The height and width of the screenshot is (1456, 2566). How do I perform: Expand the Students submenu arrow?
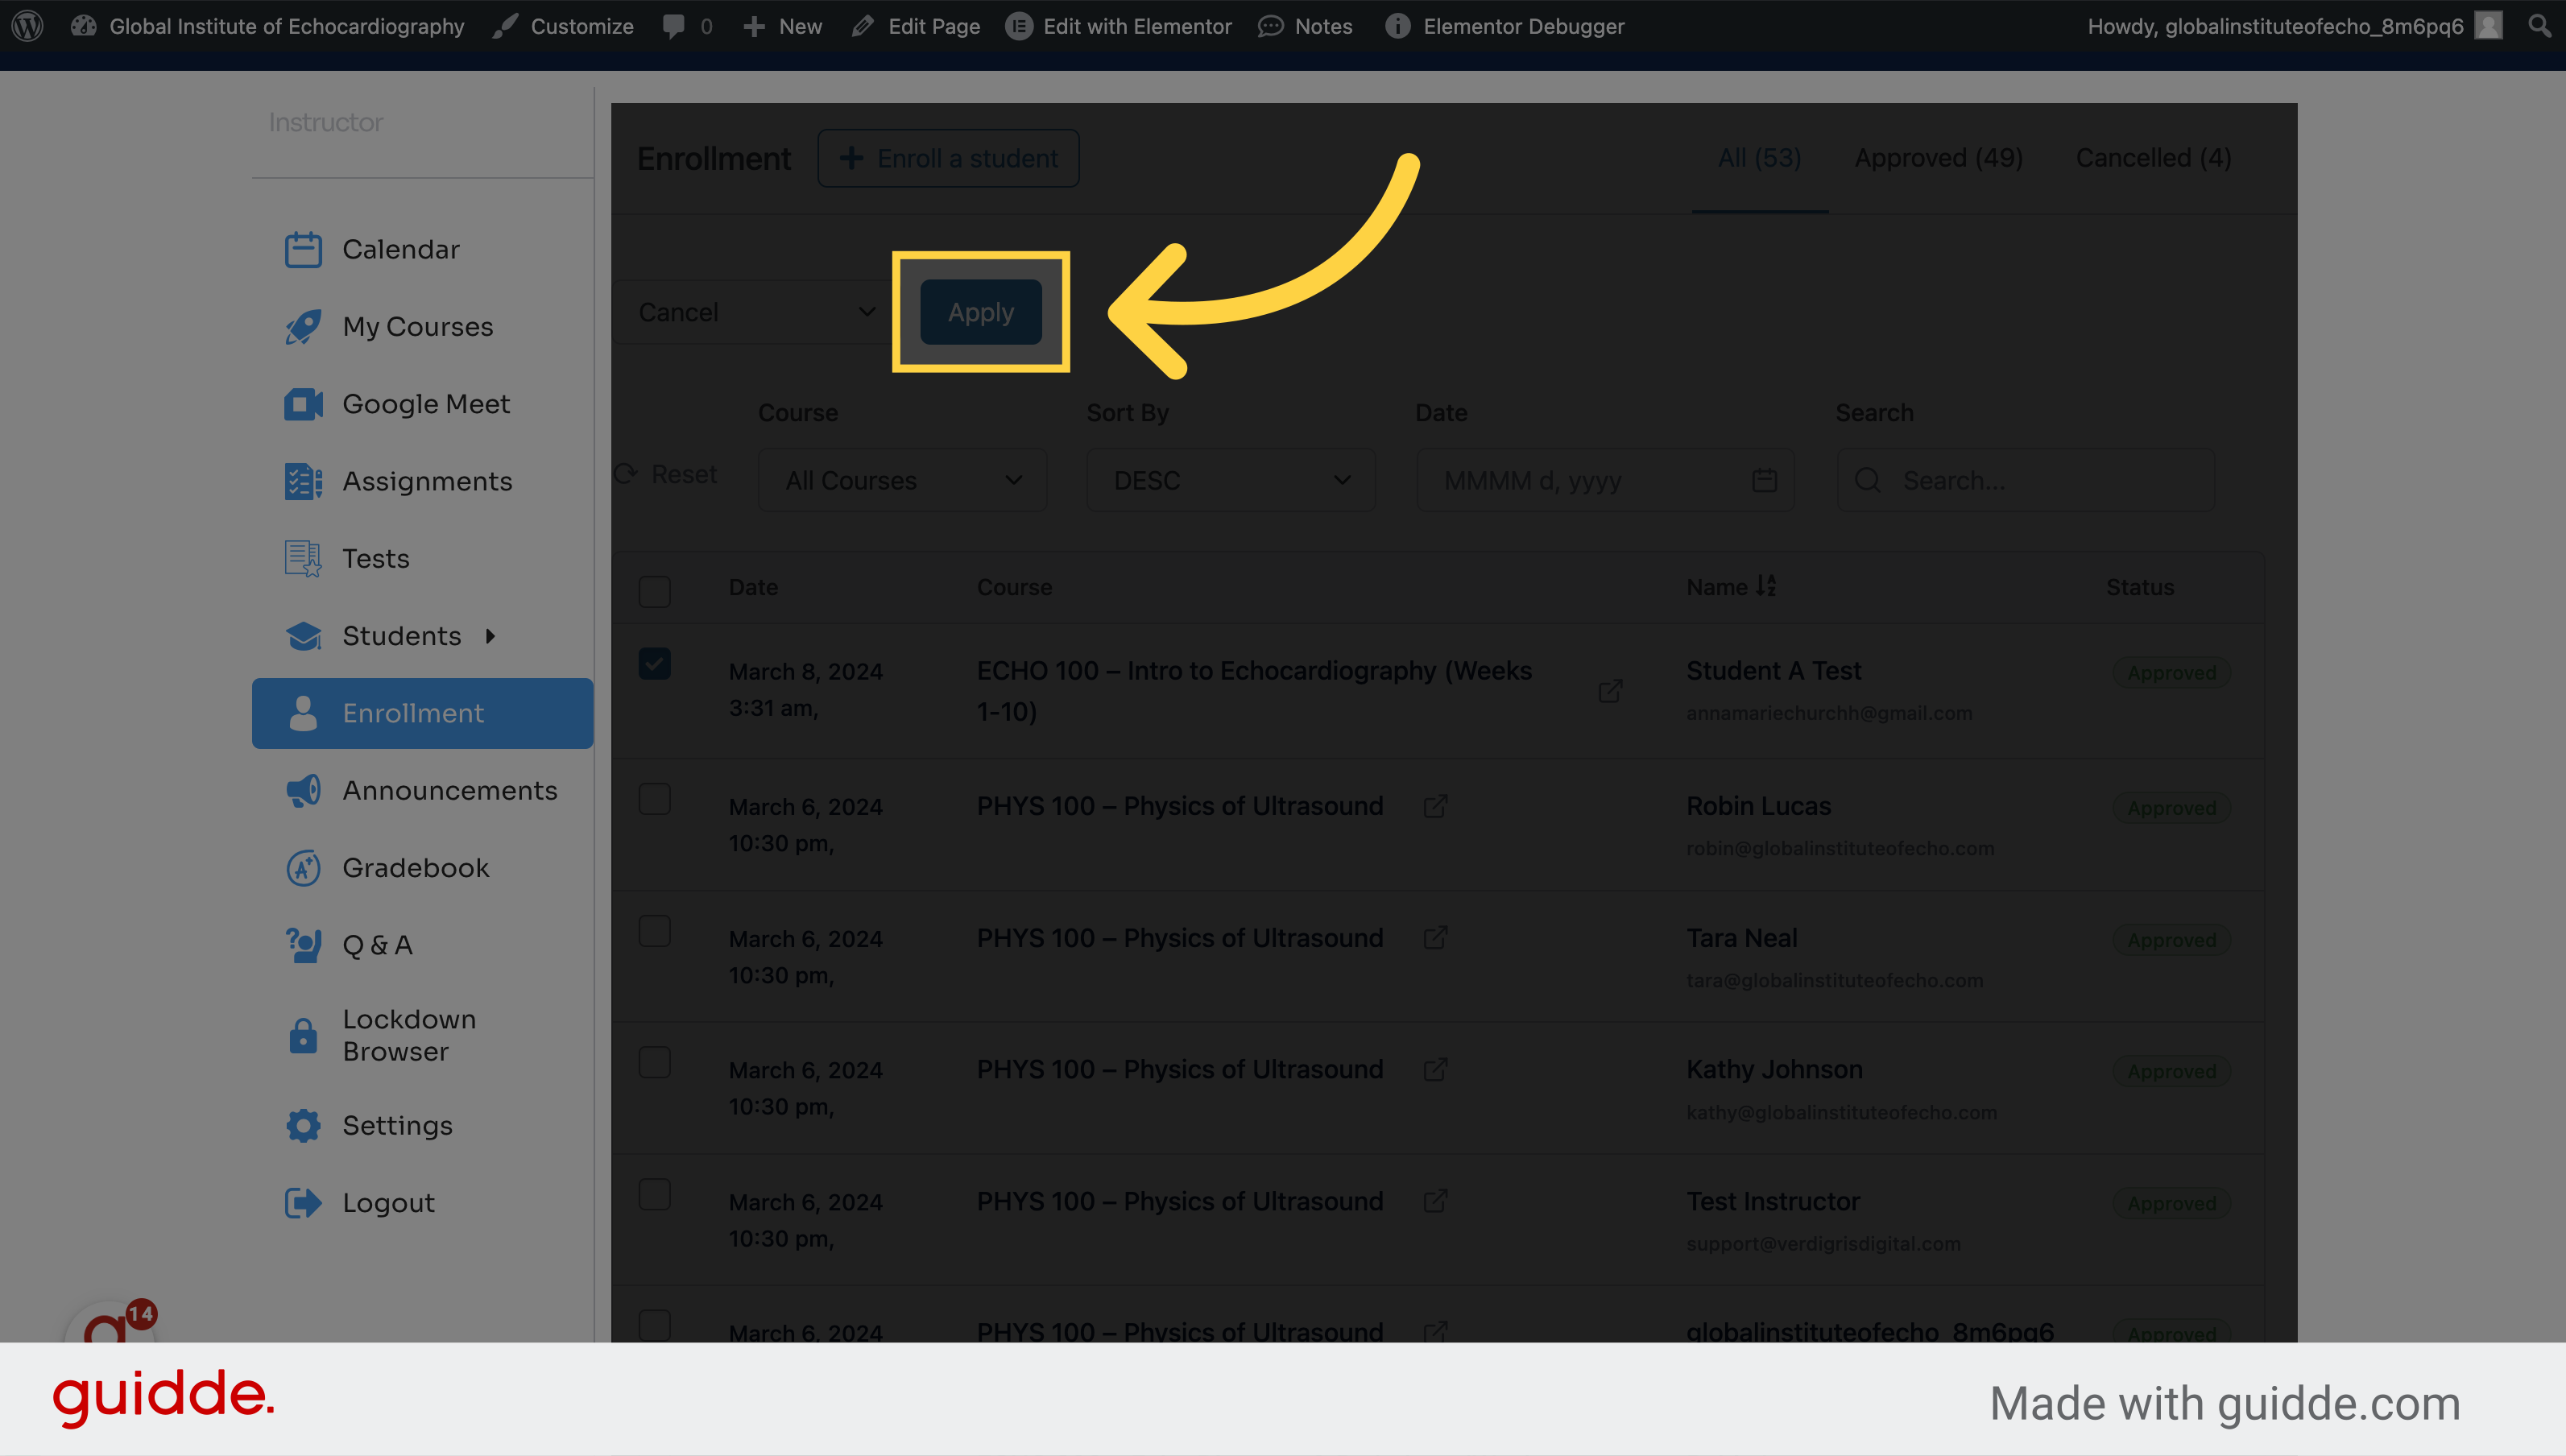490,636
